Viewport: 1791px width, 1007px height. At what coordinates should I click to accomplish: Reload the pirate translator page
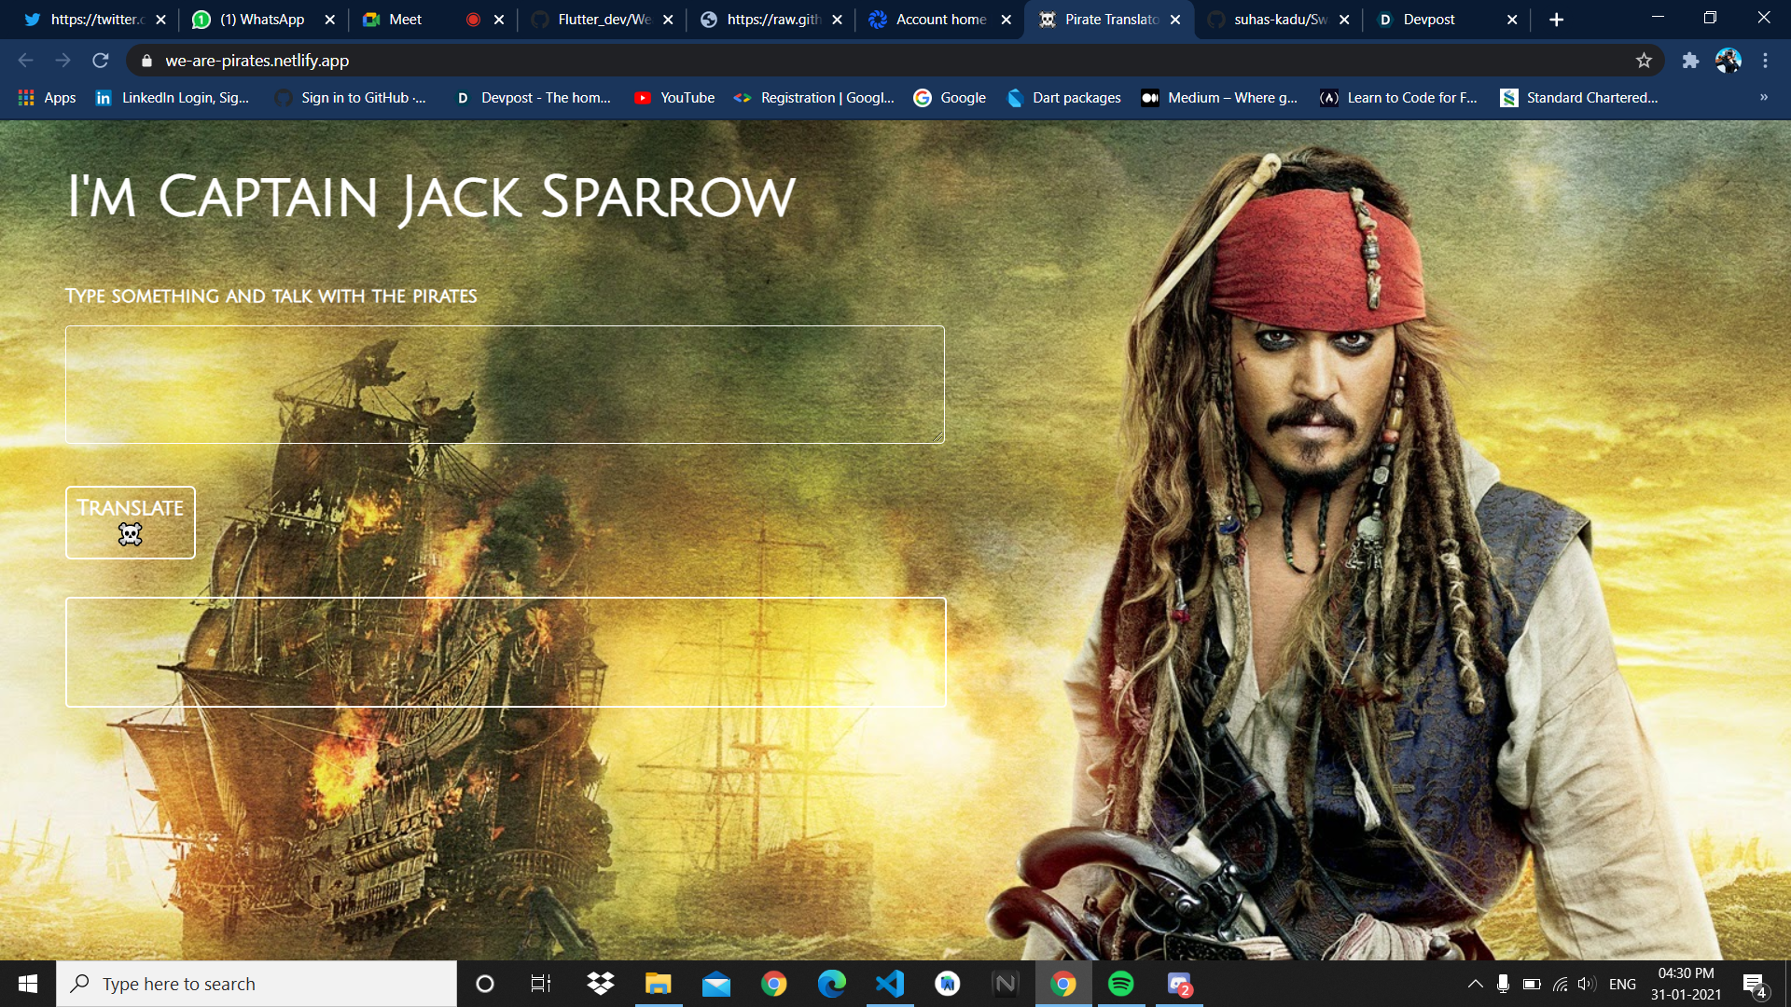(101, 61)
